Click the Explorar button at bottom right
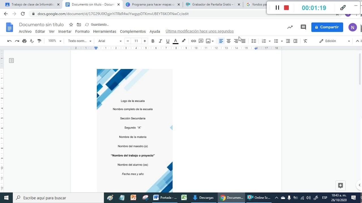362x203 pixels. [x=341, y=185]
